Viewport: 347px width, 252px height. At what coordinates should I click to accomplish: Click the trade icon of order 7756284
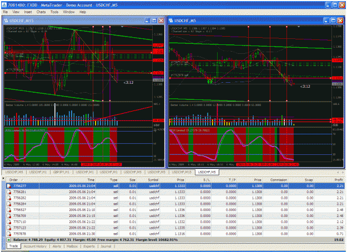pos(9,204)
